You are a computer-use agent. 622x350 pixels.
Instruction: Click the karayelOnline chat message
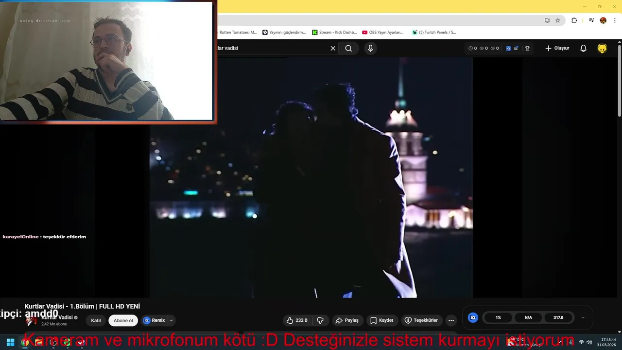point(44,237)
